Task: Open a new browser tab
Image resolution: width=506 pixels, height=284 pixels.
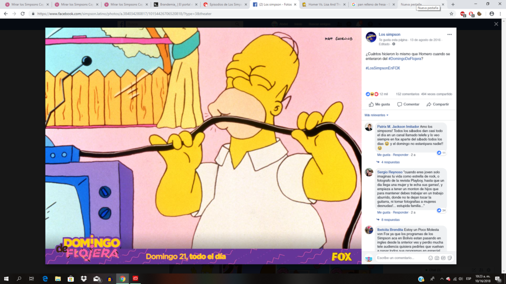Action: [453, 5]
